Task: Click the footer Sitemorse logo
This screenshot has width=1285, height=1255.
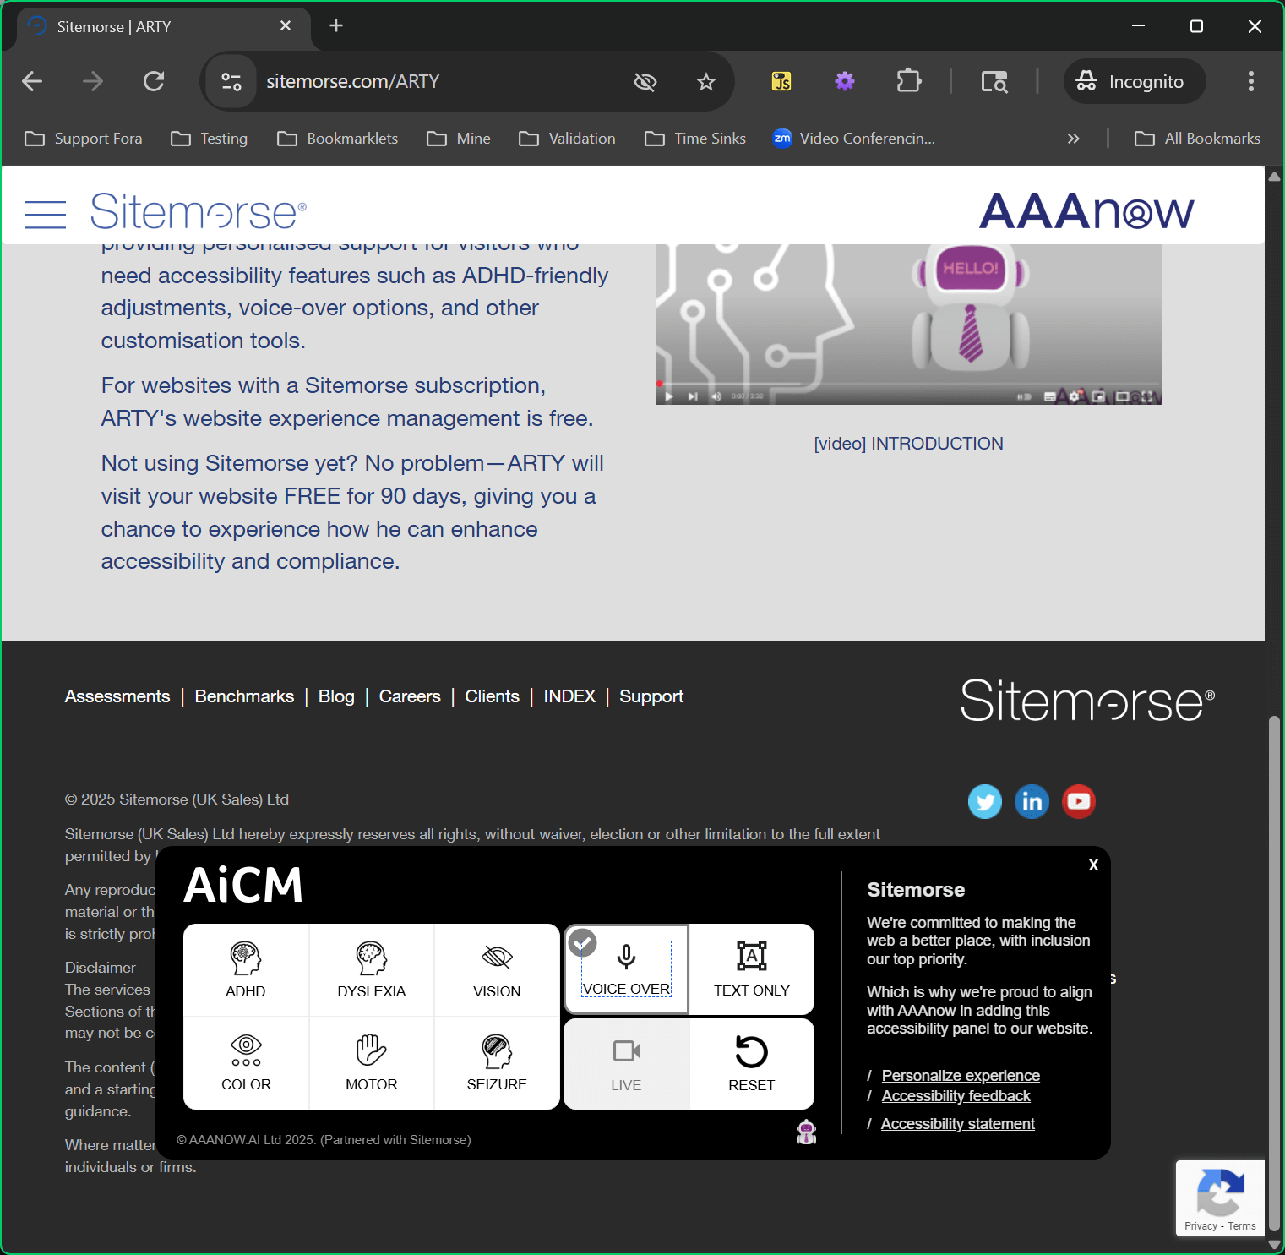Action: coord(1087,701)
